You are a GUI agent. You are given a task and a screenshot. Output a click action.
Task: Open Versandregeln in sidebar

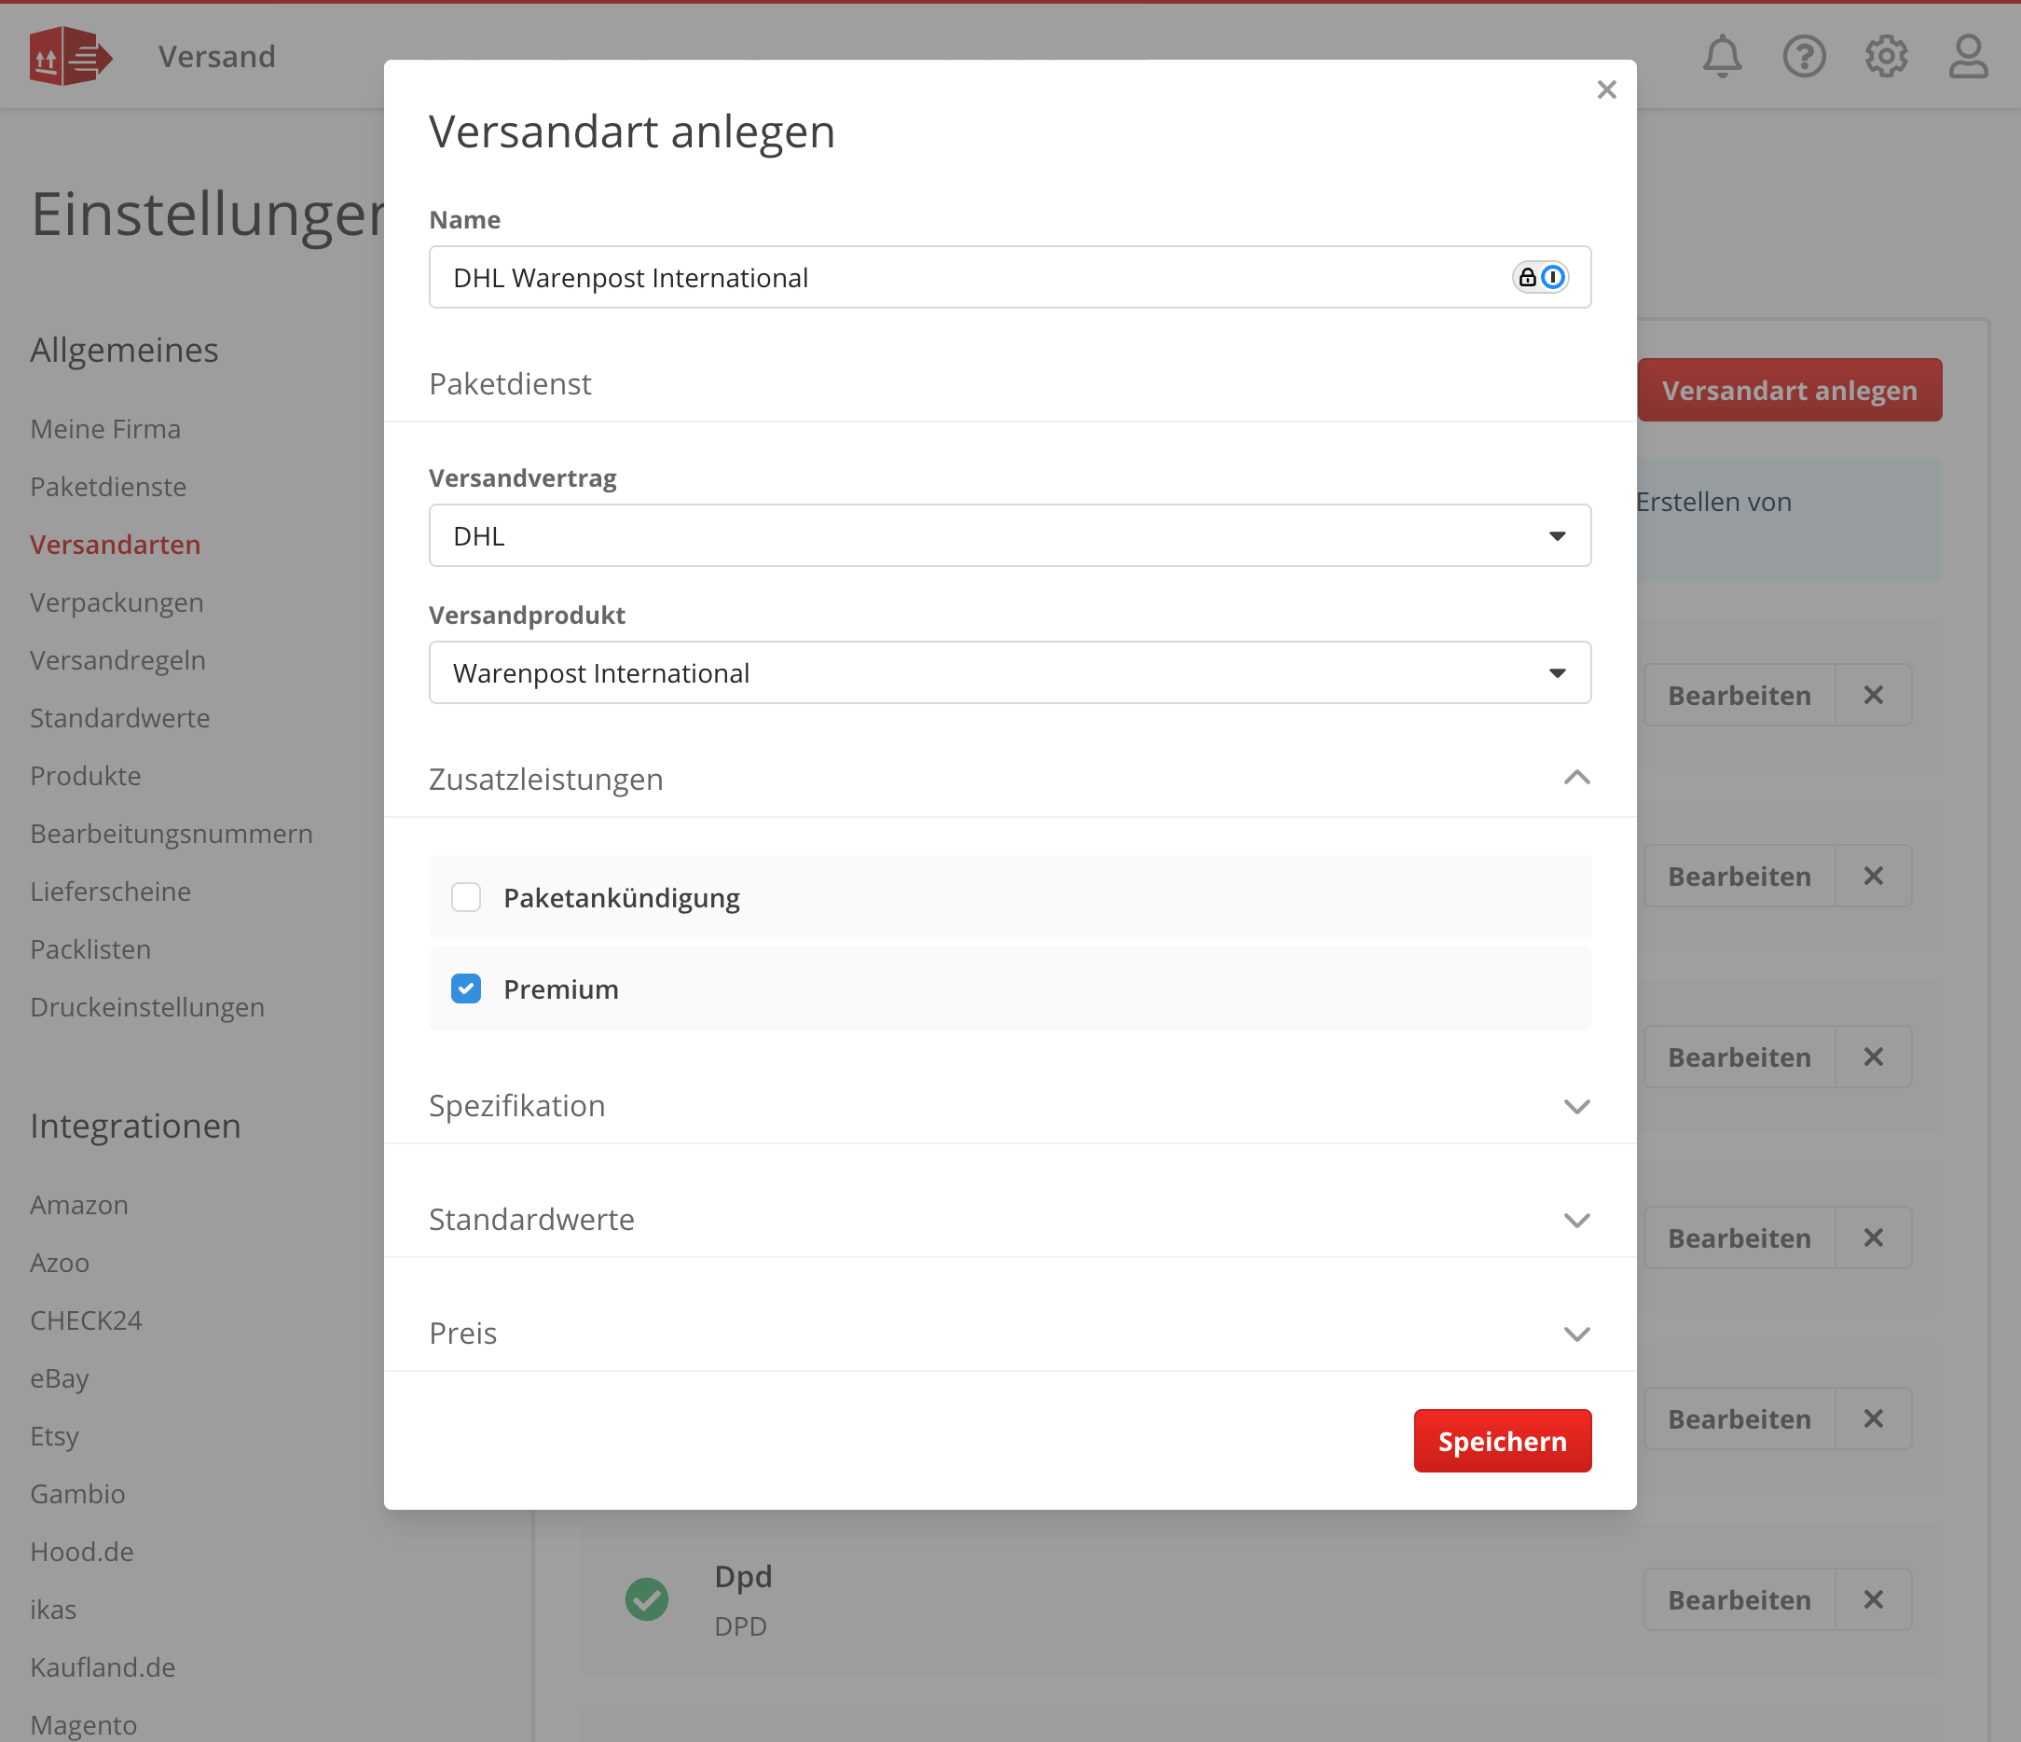click(x=118, y=659)
